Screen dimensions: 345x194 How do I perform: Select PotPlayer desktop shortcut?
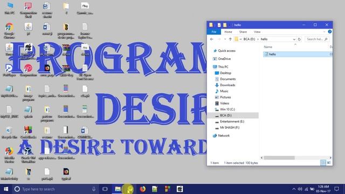9,71
